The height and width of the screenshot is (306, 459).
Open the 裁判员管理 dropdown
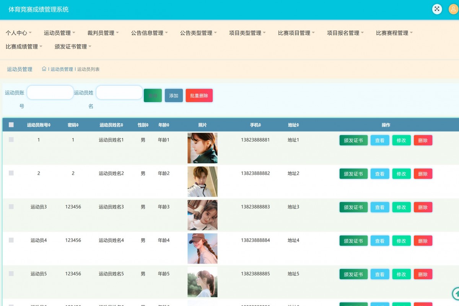[x=103, y=33]
